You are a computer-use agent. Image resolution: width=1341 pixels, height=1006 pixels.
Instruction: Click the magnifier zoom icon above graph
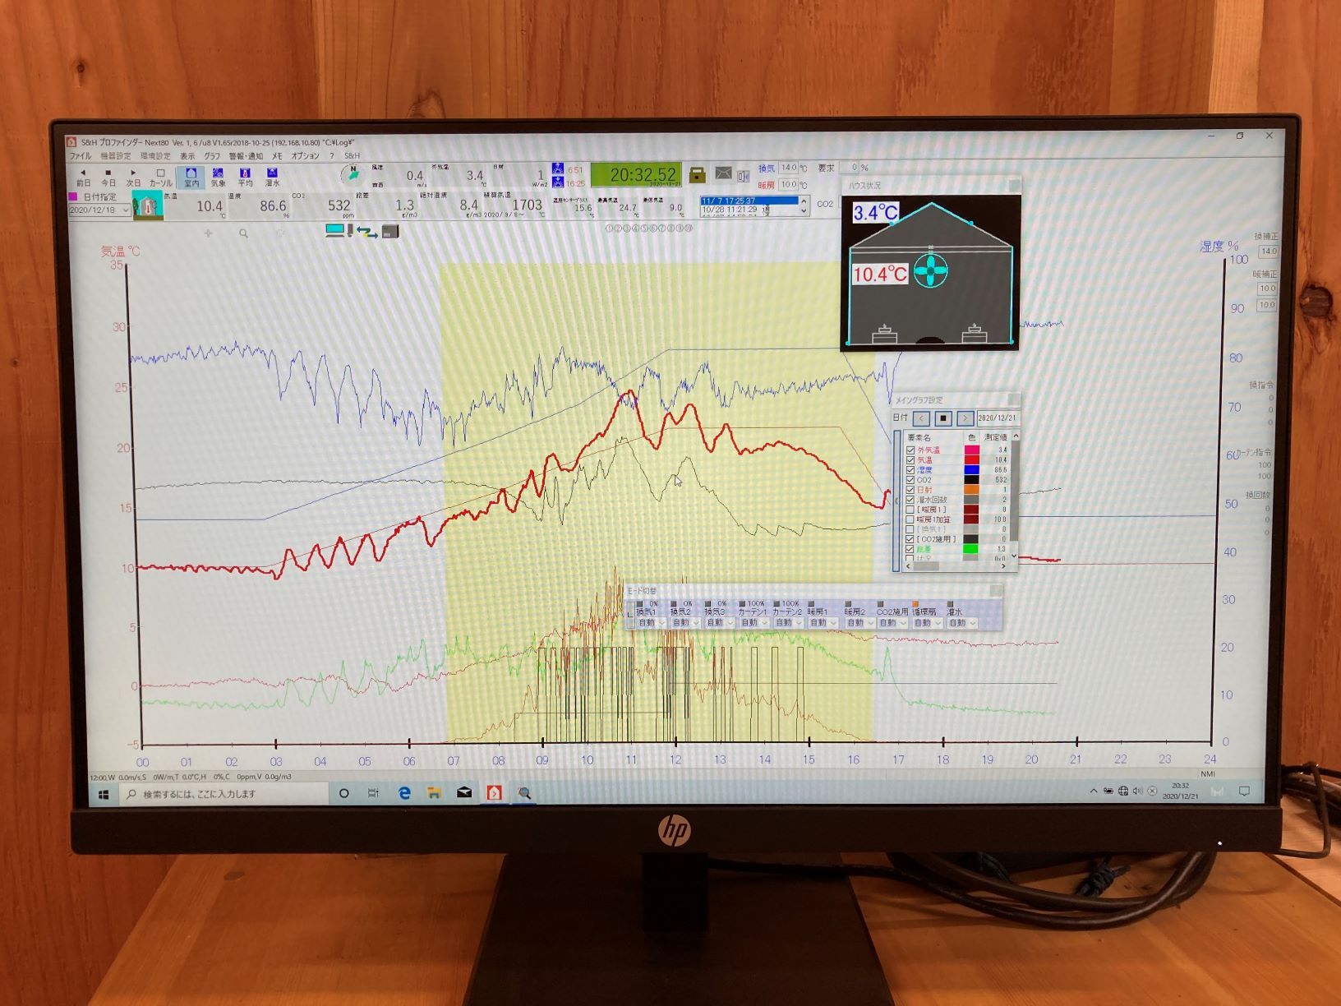243,233
